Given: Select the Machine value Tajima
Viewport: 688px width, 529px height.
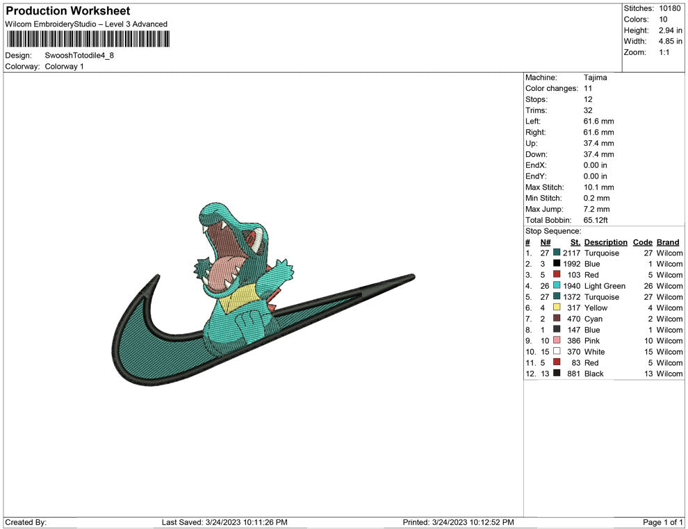Looking at the screenshot, I should pyautogui.click(x=596, y=77).
